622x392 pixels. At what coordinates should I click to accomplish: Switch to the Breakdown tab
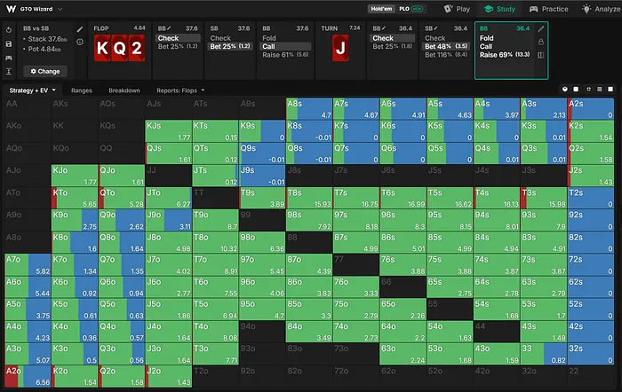(x=124, y=90)
